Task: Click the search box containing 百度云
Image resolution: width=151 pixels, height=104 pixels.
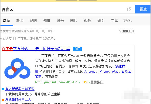Action: click(62, 9)
